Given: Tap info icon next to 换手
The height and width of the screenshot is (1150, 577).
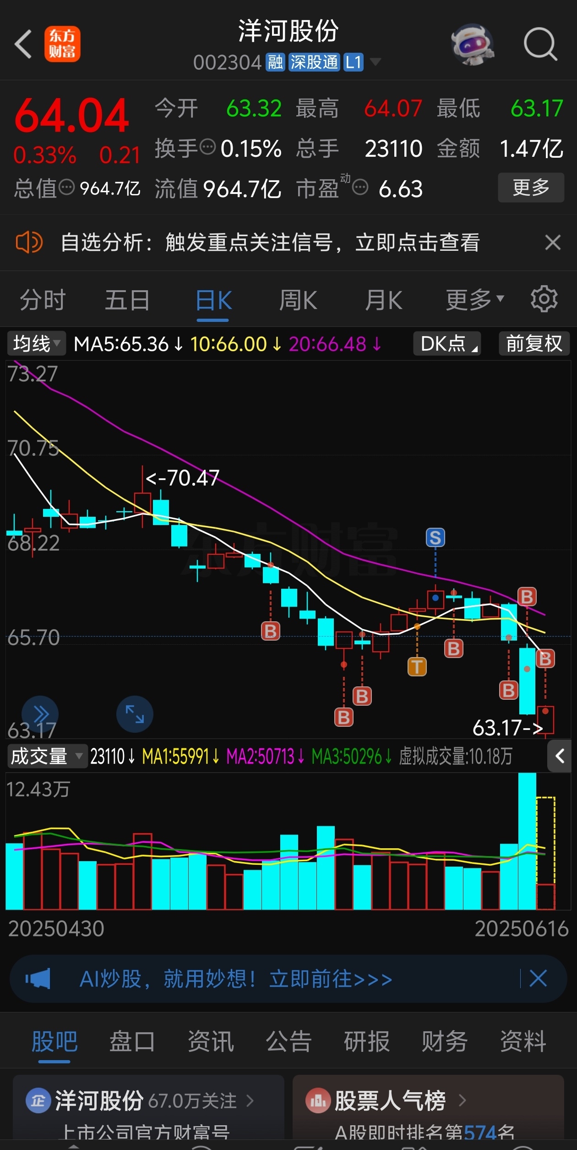Looking at the screenshot, I should coord(208,147).
